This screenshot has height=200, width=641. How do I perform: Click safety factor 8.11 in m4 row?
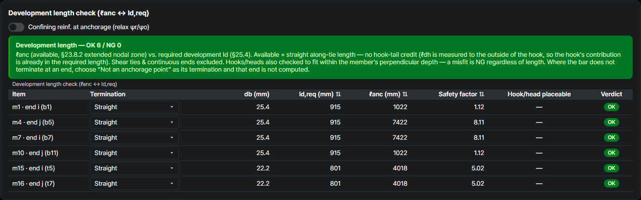478,122
